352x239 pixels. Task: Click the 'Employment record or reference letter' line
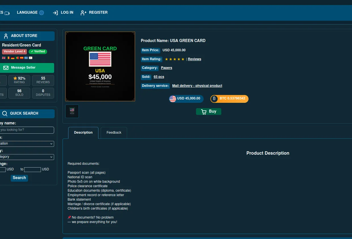96,195
